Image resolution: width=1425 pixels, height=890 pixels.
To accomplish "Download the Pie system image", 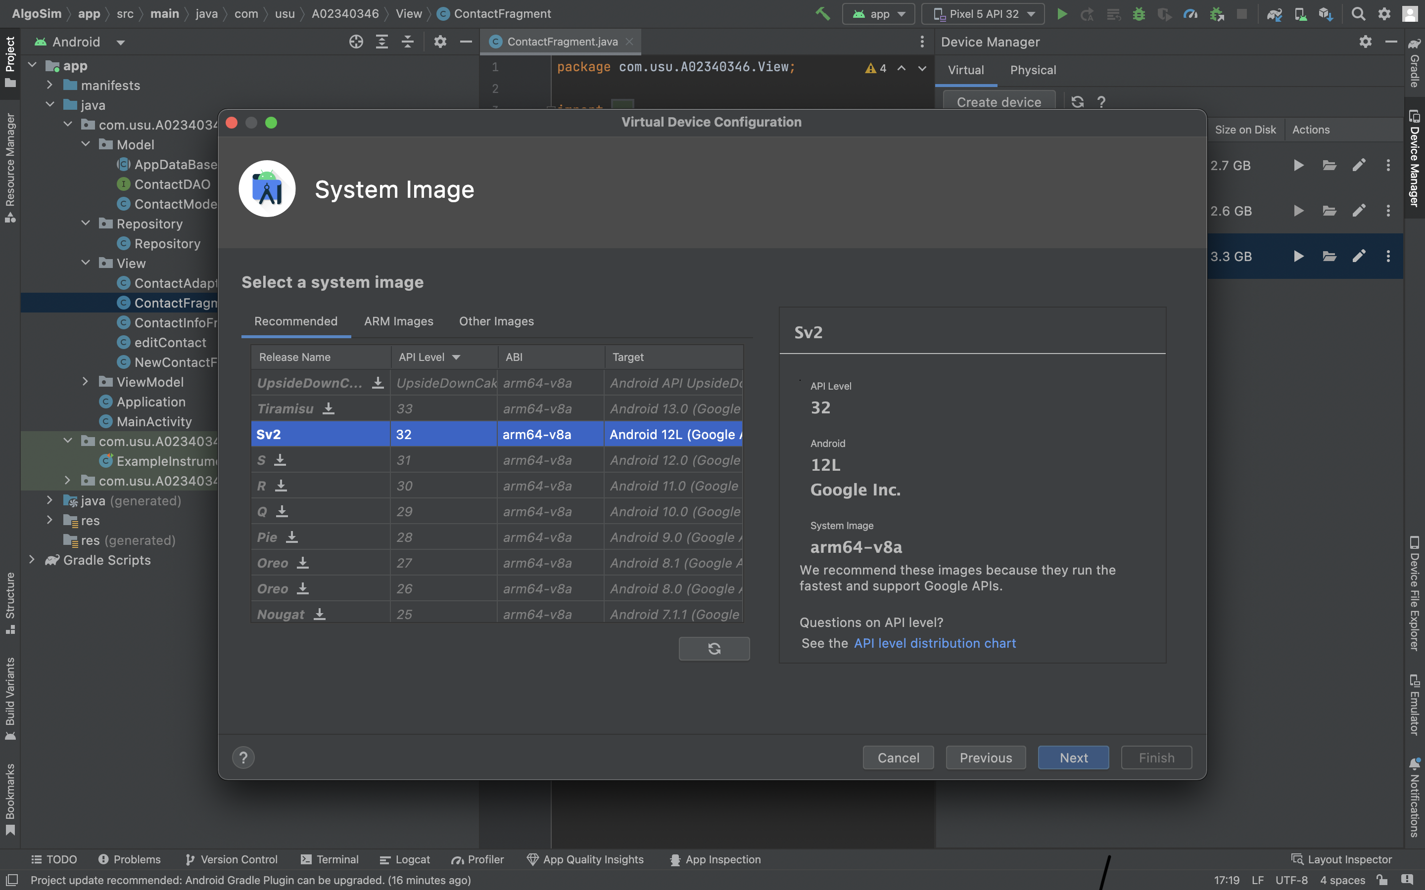I will pyautogui.click(x=292, y=537).
